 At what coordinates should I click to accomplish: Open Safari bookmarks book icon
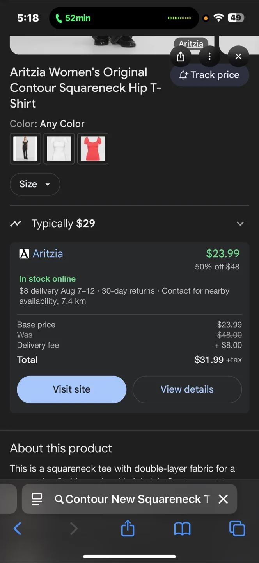pyautogui.click(x=182, y=529)
